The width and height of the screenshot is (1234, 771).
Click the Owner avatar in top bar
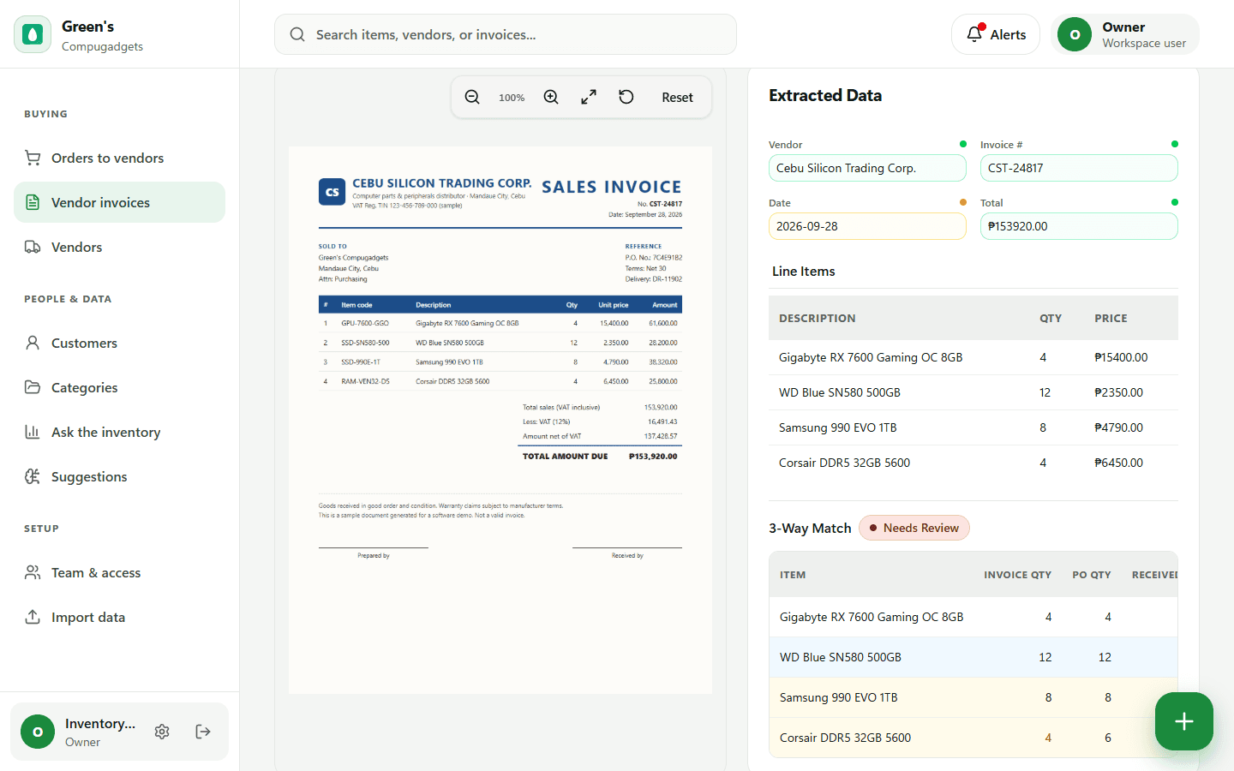pyautogui.click(x=1075, y=34)
